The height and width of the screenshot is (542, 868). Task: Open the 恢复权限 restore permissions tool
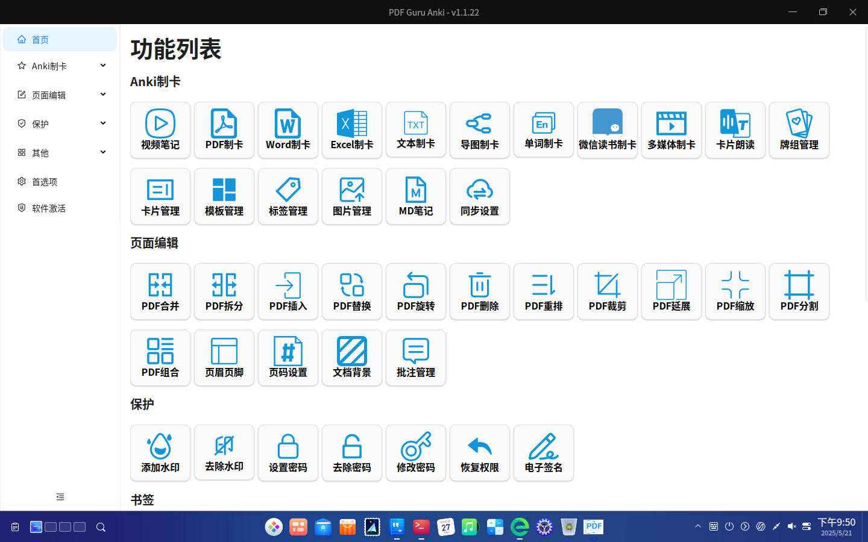480,453
